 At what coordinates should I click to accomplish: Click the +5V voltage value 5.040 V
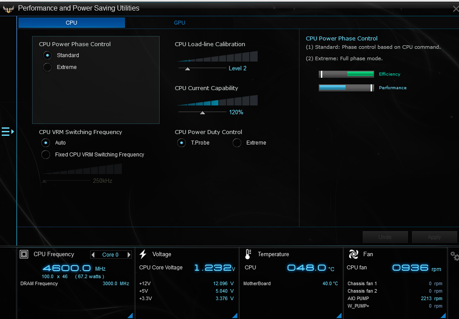(x=225, y=291)
